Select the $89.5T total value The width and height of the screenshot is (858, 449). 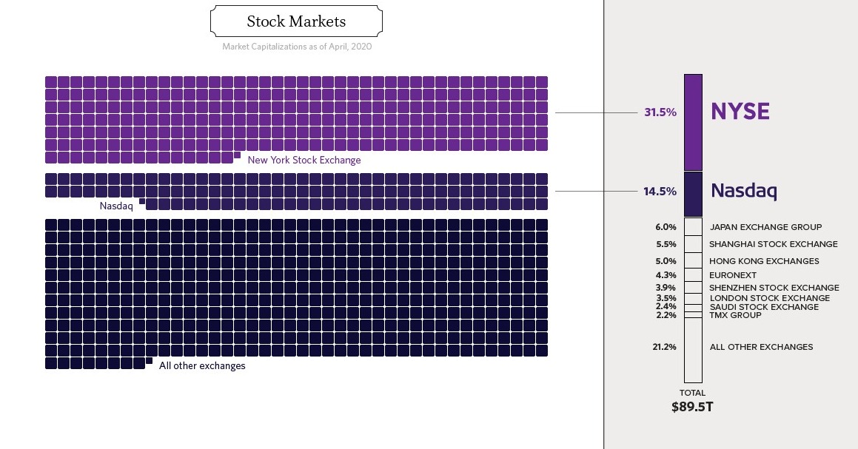point(692,407)
